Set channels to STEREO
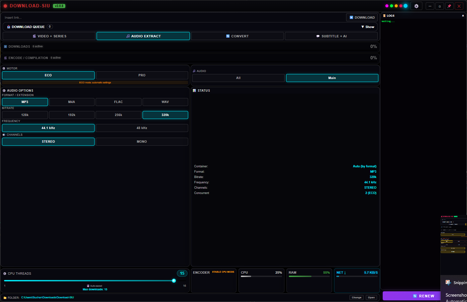The image size is (467, 302). point(48,142)
